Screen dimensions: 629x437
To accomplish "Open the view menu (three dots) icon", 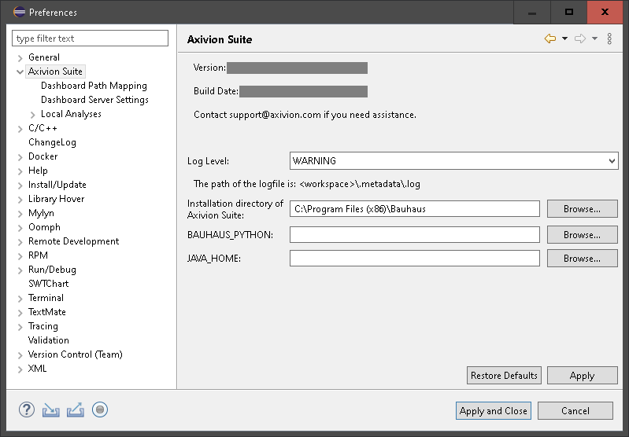I will 609,39.
